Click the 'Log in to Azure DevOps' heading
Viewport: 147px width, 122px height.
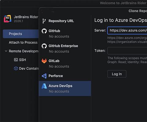click(121, 20)
